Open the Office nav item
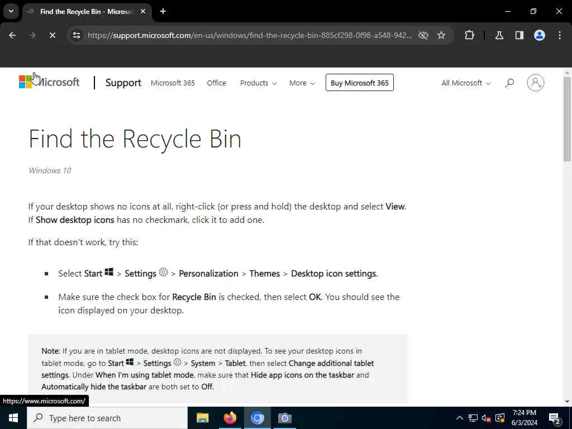The width and height of the screenshot is (572, 429). (216, 83)
